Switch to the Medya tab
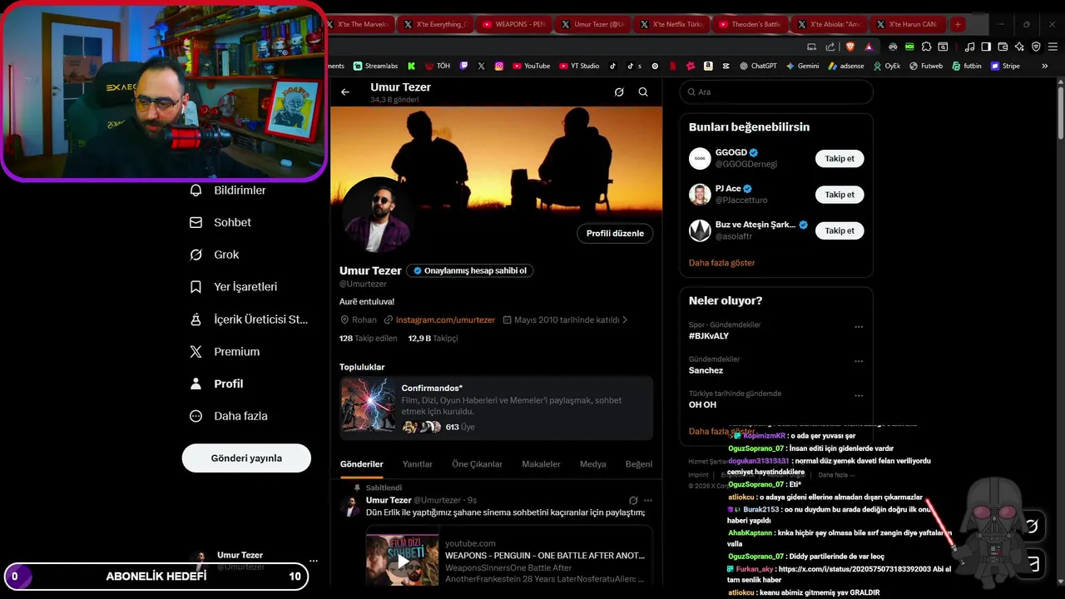 592,464
